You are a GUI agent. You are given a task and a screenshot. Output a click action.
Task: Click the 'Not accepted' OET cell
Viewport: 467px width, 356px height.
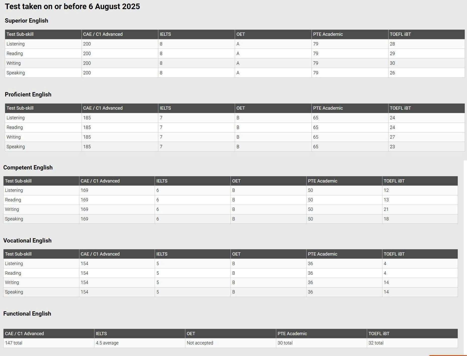200,343
